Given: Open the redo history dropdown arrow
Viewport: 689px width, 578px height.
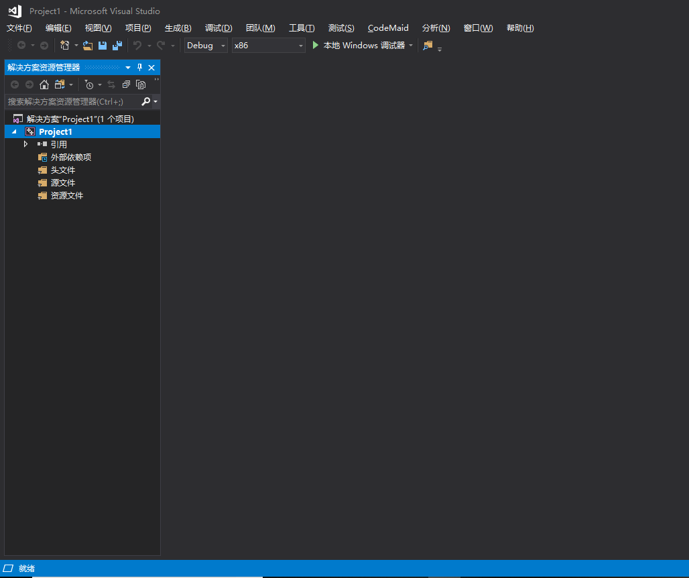Looking at the screenshot, I should pyautogui.click(x=173, y=46).
